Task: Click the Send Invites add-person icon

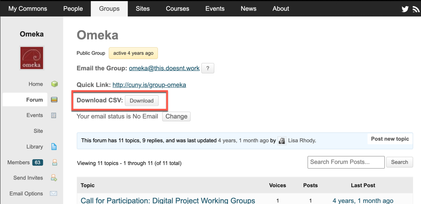Action: pos(54,178)
